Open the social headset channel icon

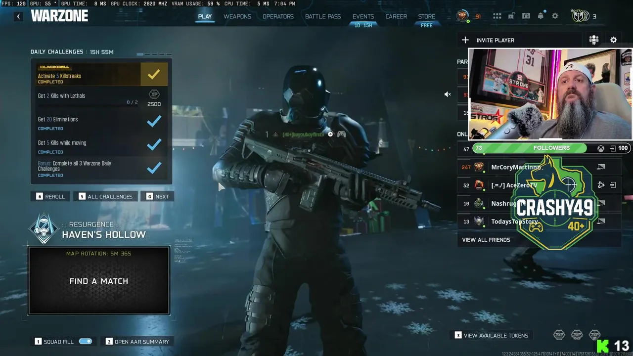(526, 16)
